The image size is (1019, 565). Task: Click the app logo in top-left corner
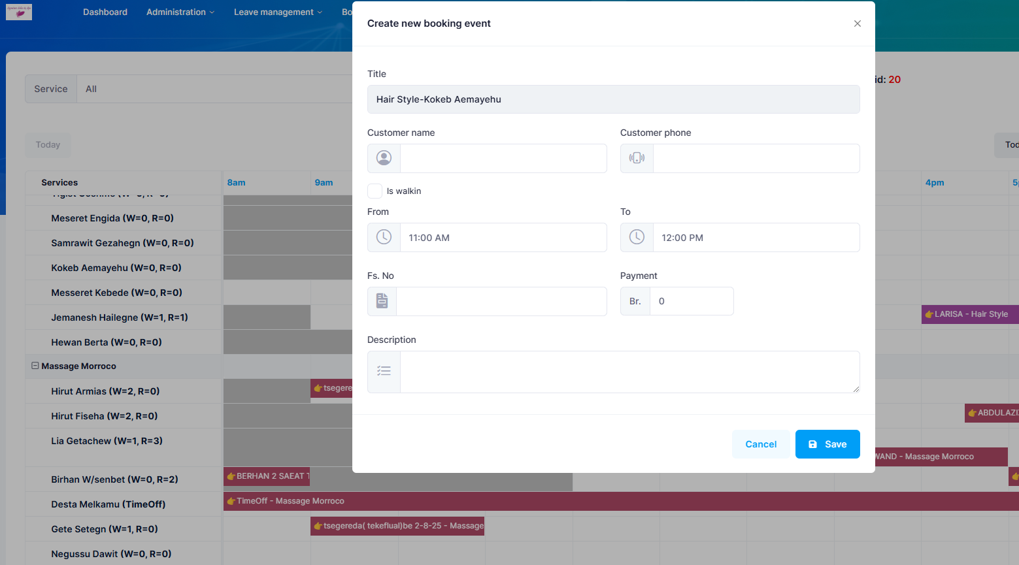click(19, 12)
